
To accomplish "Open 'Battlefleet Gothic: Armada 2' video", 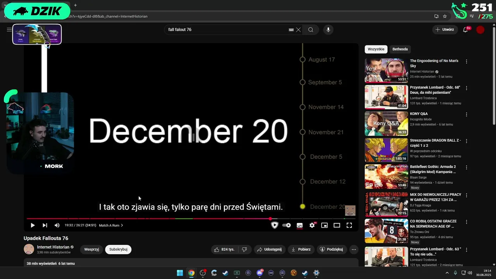I will pyautogui.click(x=433, y=169).
